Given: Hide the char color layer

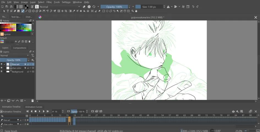Looking at the screenshot, I should coord(1,68).
